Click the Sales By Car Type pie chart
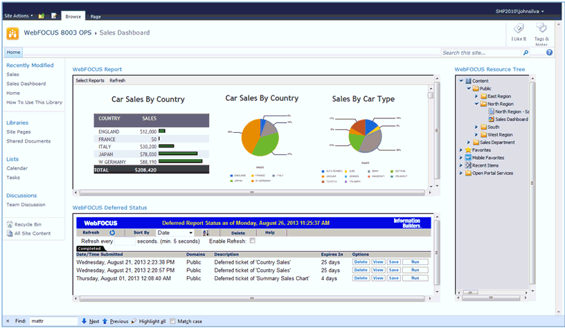Screen dimensions: 565x328 (x=365, y=136)
